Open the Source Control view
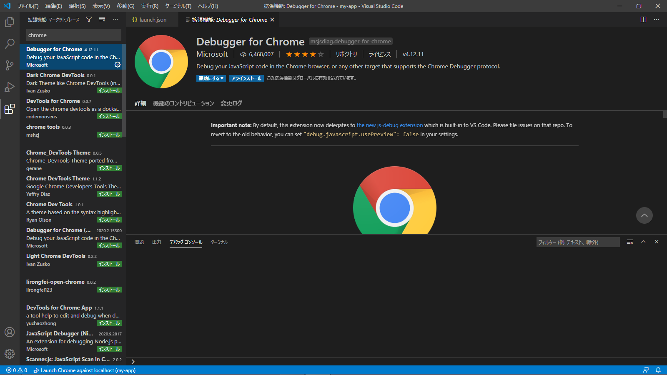667x375 pixels. point(10,65)
